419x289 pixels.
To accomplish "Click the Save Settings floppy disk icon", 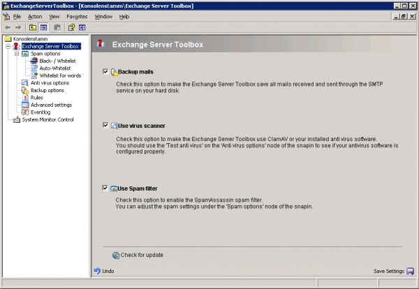I will point(410,271).
